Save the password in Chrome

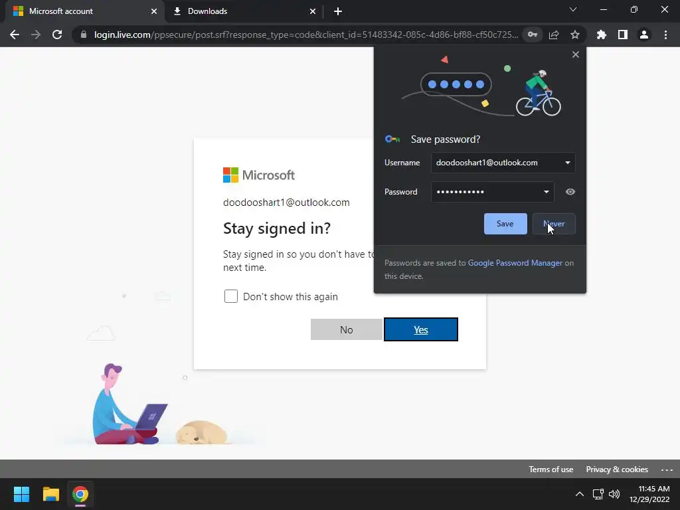505,224
